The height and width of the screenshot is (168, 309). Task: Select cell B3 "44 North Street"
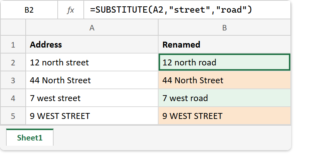(x=224, y=80)
